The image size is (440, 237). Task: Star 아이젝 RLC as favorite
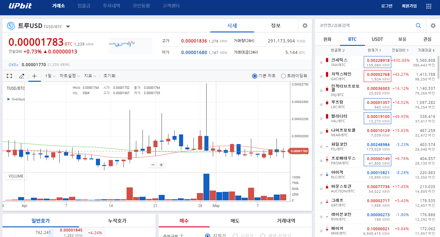tap(321, 175)
